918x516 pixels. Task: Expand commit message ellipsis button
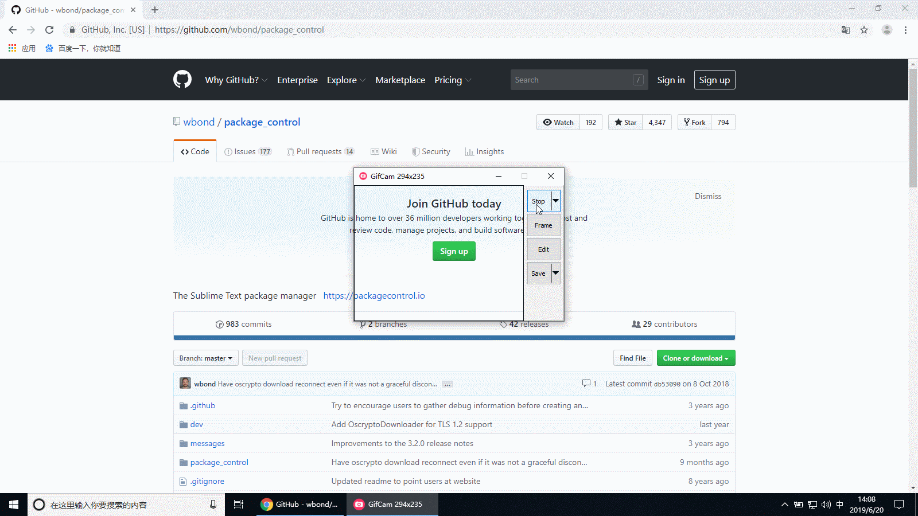point(448,384)
